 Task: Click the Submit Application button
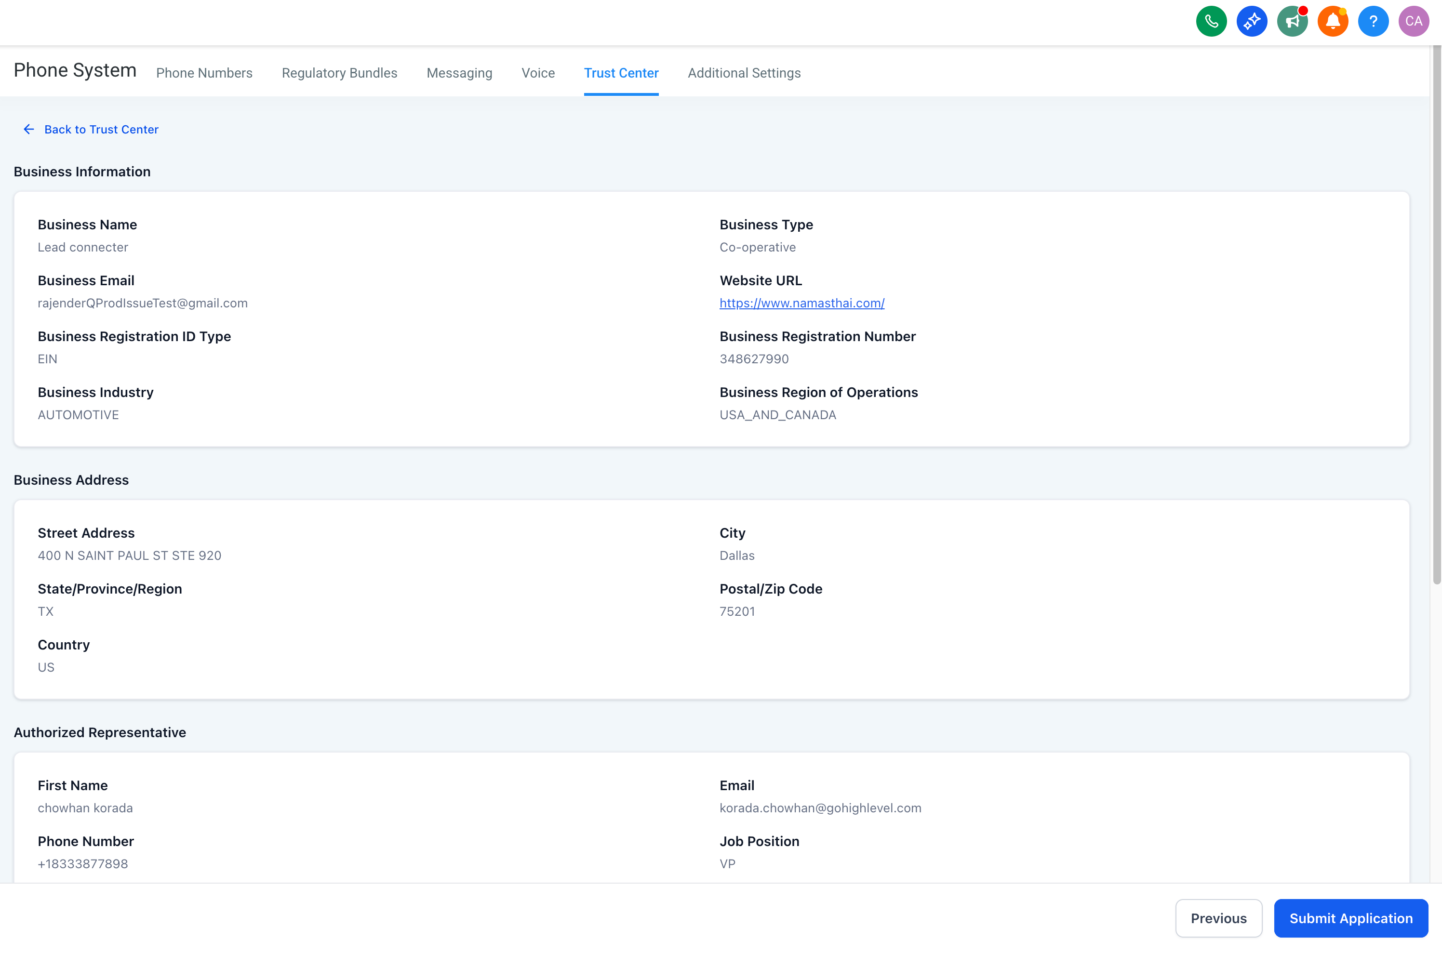1350,918
